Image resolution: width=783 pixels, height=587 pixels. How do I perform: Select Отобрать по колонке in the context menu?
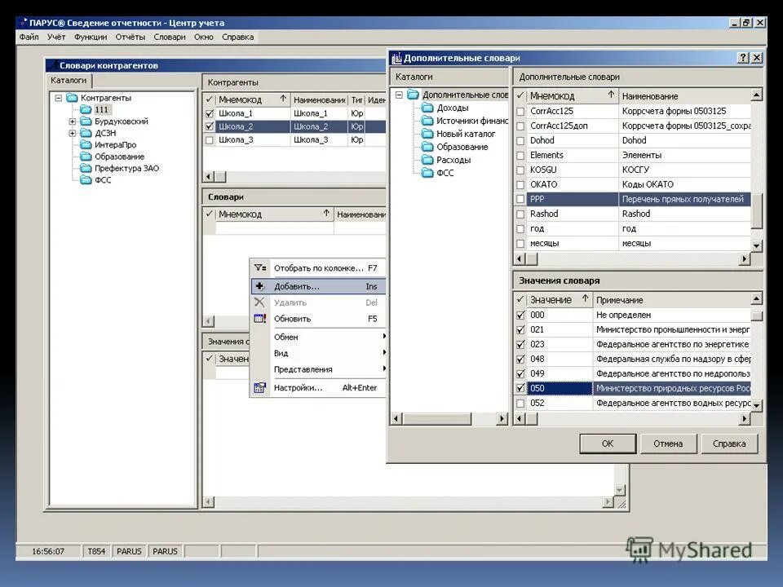pos(318,268)
